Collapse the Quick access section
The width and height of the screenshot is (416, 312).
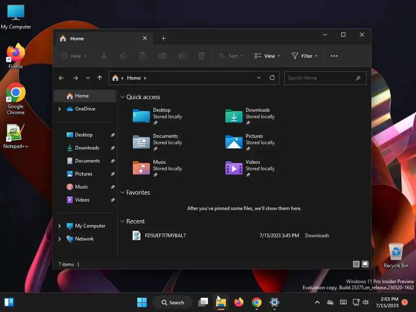coord(122,97)
